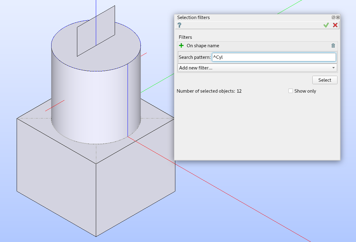This screenshot has height=242, width=356.
Task: Undock the Selection filters panel with float icon
Action: point(333,18)
